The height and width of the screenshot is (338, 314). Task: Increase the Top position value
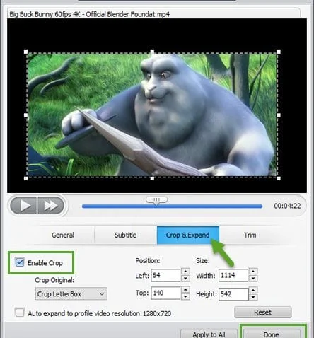click(x=185, y=289)
